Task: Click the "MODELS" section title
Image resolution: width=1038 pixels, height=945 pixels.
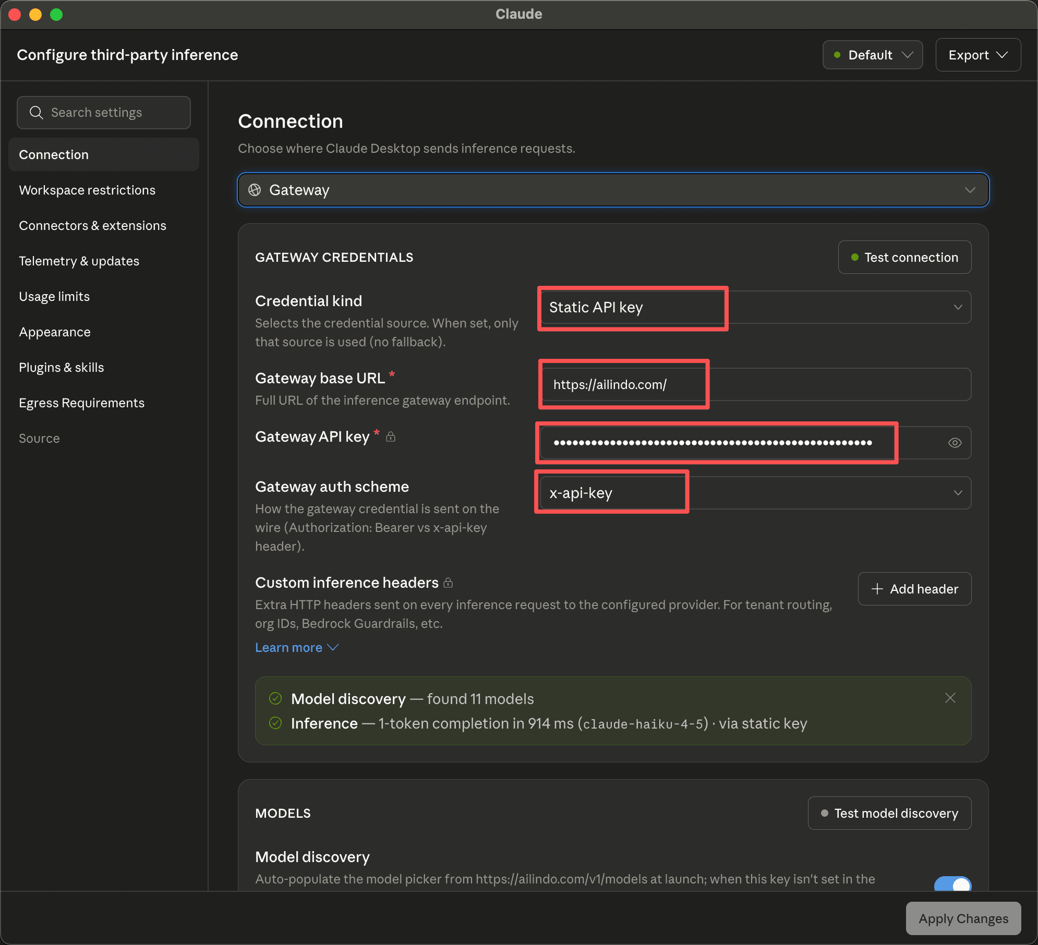Action: coord(283,813)
